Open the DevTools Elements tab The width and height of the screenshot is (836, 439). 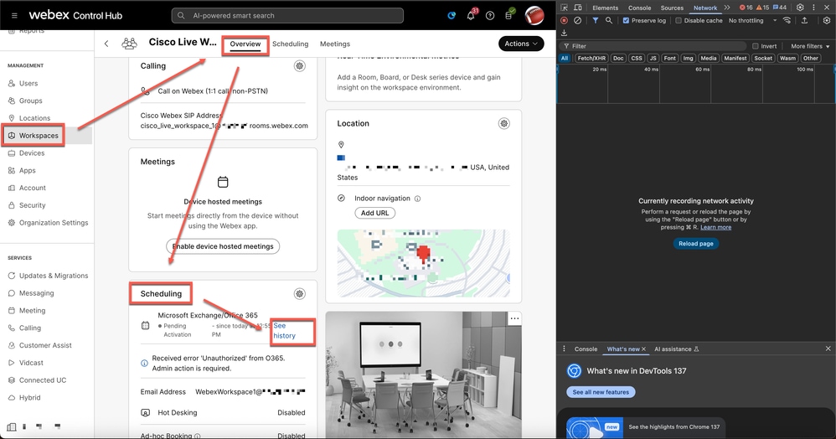[x=605, y=8]
